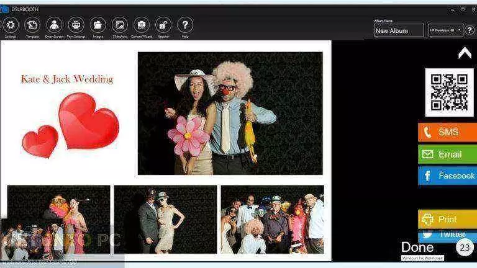Click the Green Screen icon
The height and width of the screenshot is (268, 477).
point(54,25)
